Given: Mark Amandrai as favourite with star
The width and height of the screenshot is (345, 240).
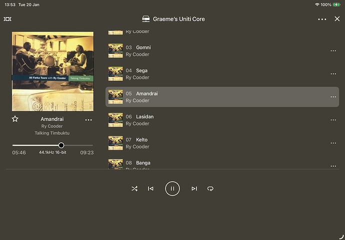Looking at the screenshot, I should point(15,119).
